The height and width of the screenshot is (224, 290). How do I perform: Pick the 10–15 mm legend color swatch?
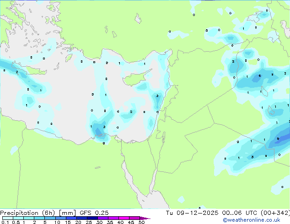click(x=61, y=218)
